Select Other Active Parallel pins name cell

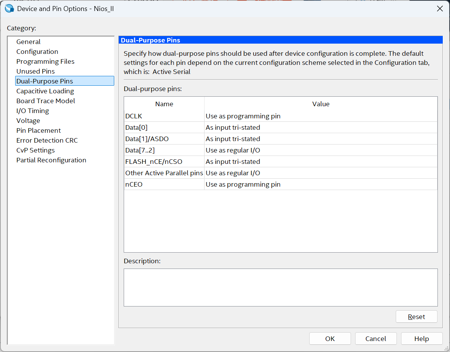coord(164,173)
